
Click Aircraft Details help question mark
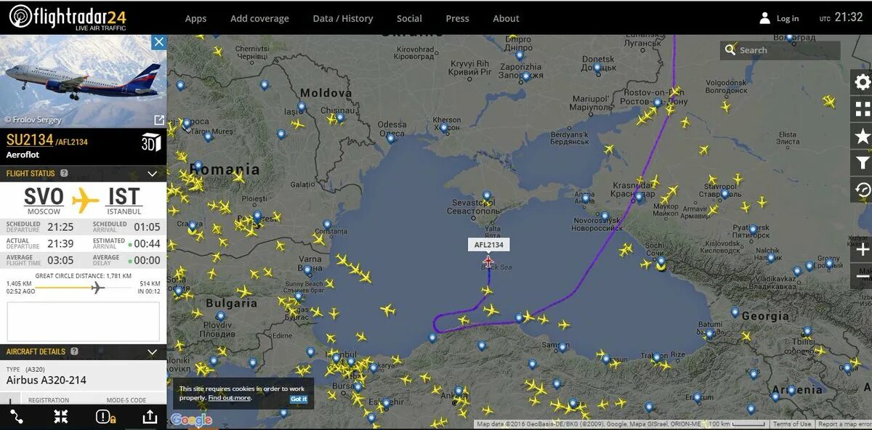point(75,352)
